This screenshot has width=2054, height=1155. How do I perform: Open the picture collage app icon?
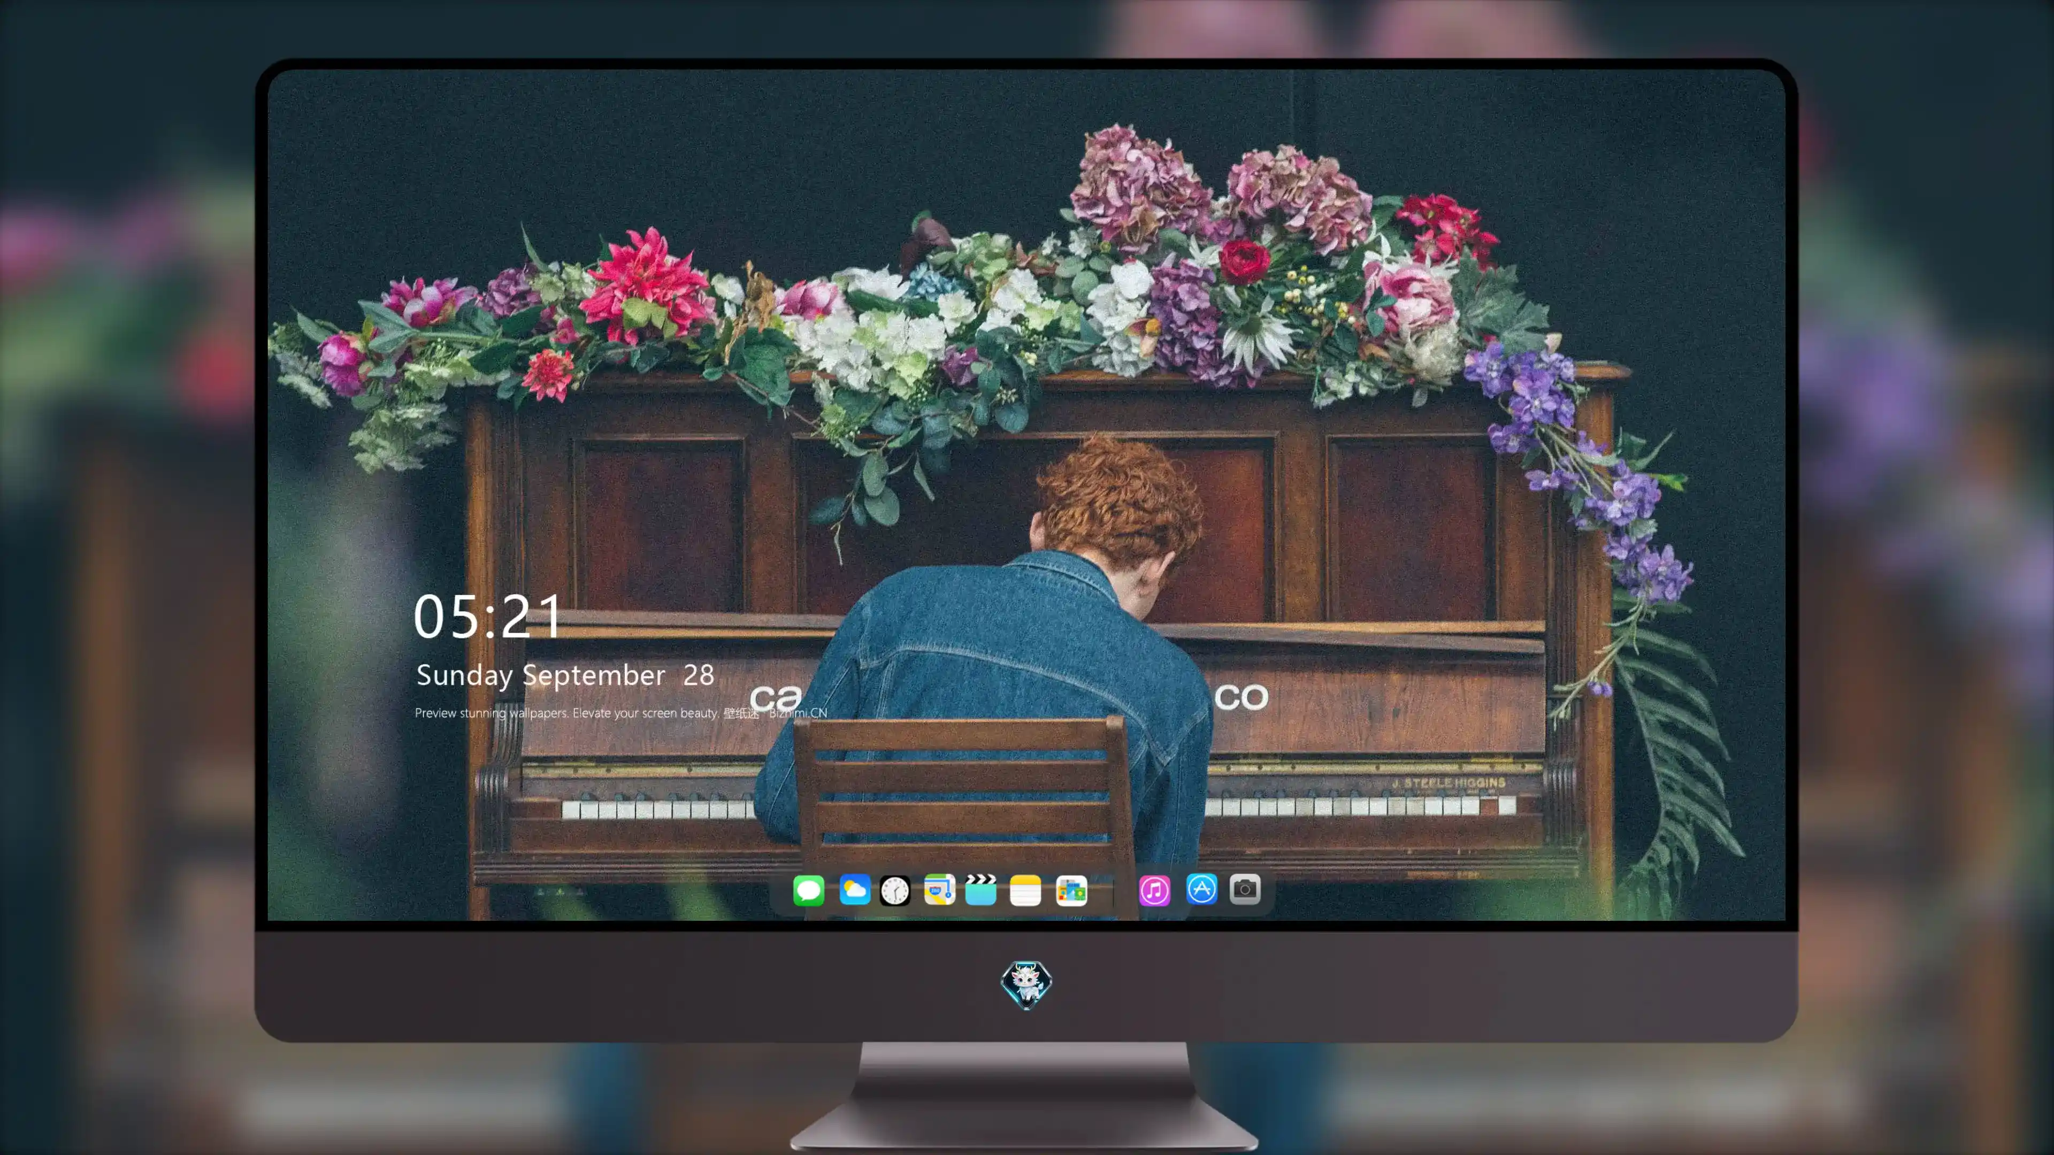pyautogui.click(x=1071, y=890)
